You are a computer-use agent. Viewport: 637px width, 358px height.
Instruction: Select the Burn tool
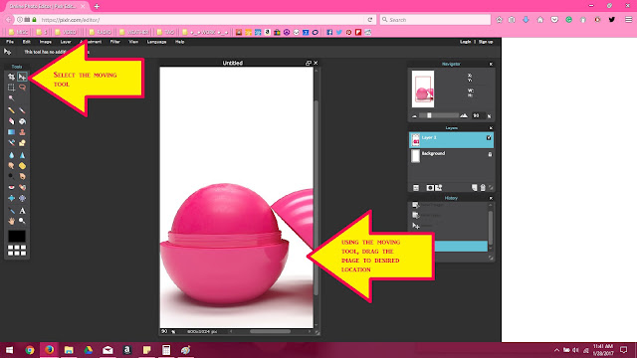pyautogui.click(x=22, y=176)
